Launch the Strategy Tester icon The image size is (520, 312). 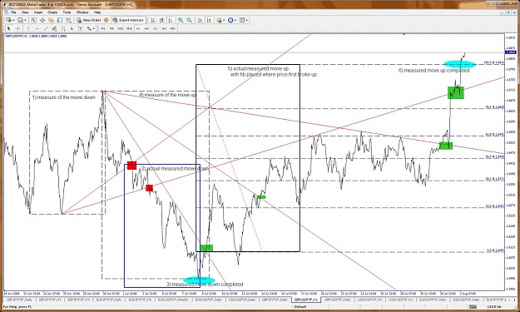click(68, 20)
